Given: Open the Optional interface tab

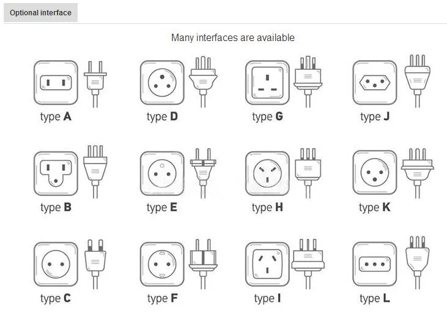Looking at the screenshot, I should tap(40, 12).
